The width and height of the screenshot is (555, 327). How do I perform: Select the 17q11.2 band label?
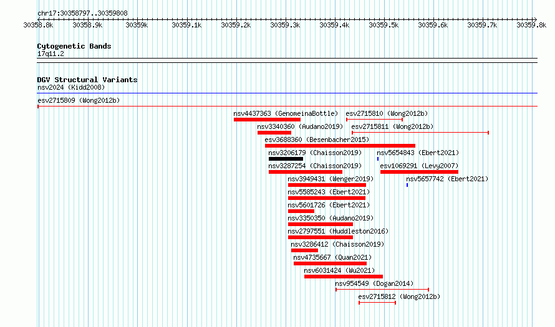[x=51, y=54]
